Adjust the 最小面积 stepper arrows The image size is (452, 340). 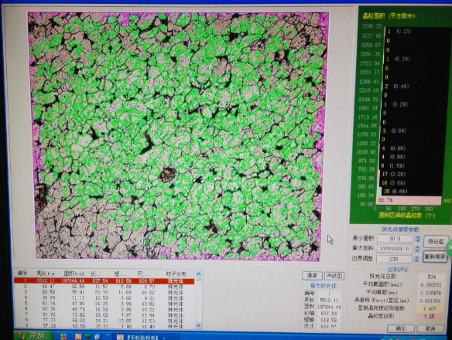click(x=418, y=239)
